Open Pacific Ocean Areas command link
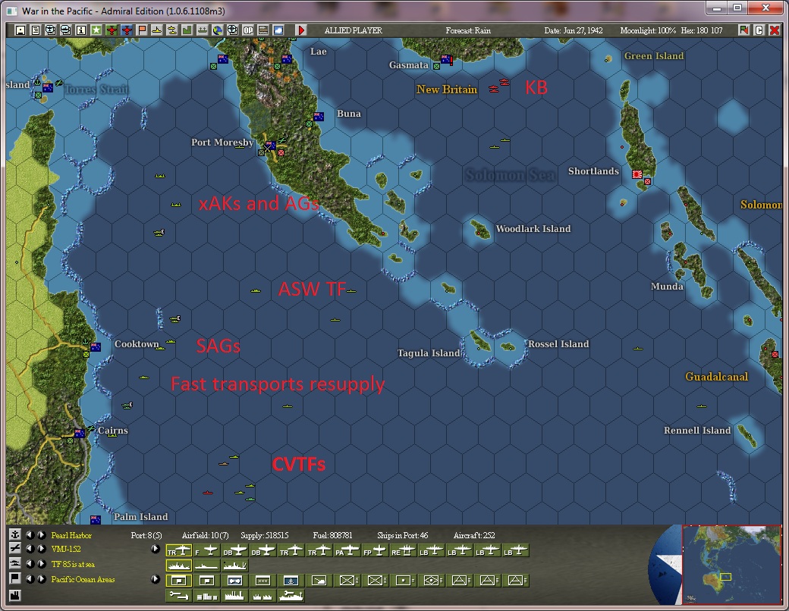Image resolution: width=789 pixels, height=611 pixels. pyautogui.click(x=83, y=579)
